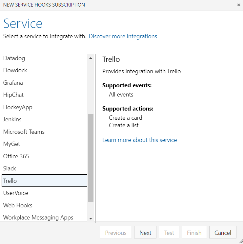The image size is (243, 244).
Task: Select the Grafana service
Action: pos(13,83)
